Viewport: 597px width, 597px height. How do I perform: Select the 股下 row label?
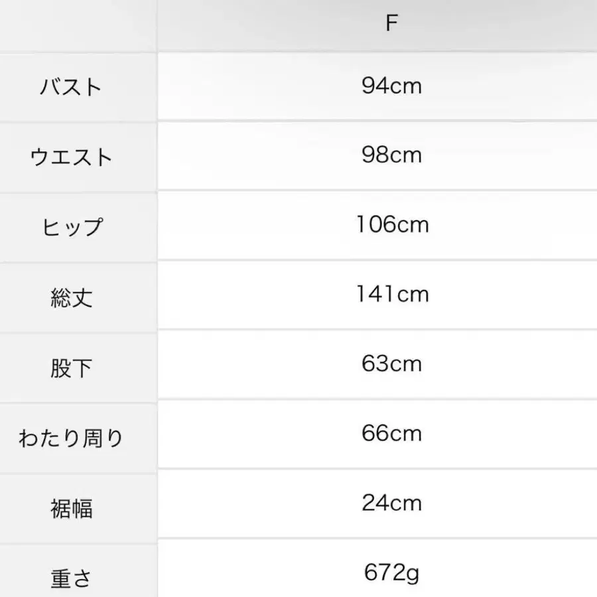tap(71, 368)
